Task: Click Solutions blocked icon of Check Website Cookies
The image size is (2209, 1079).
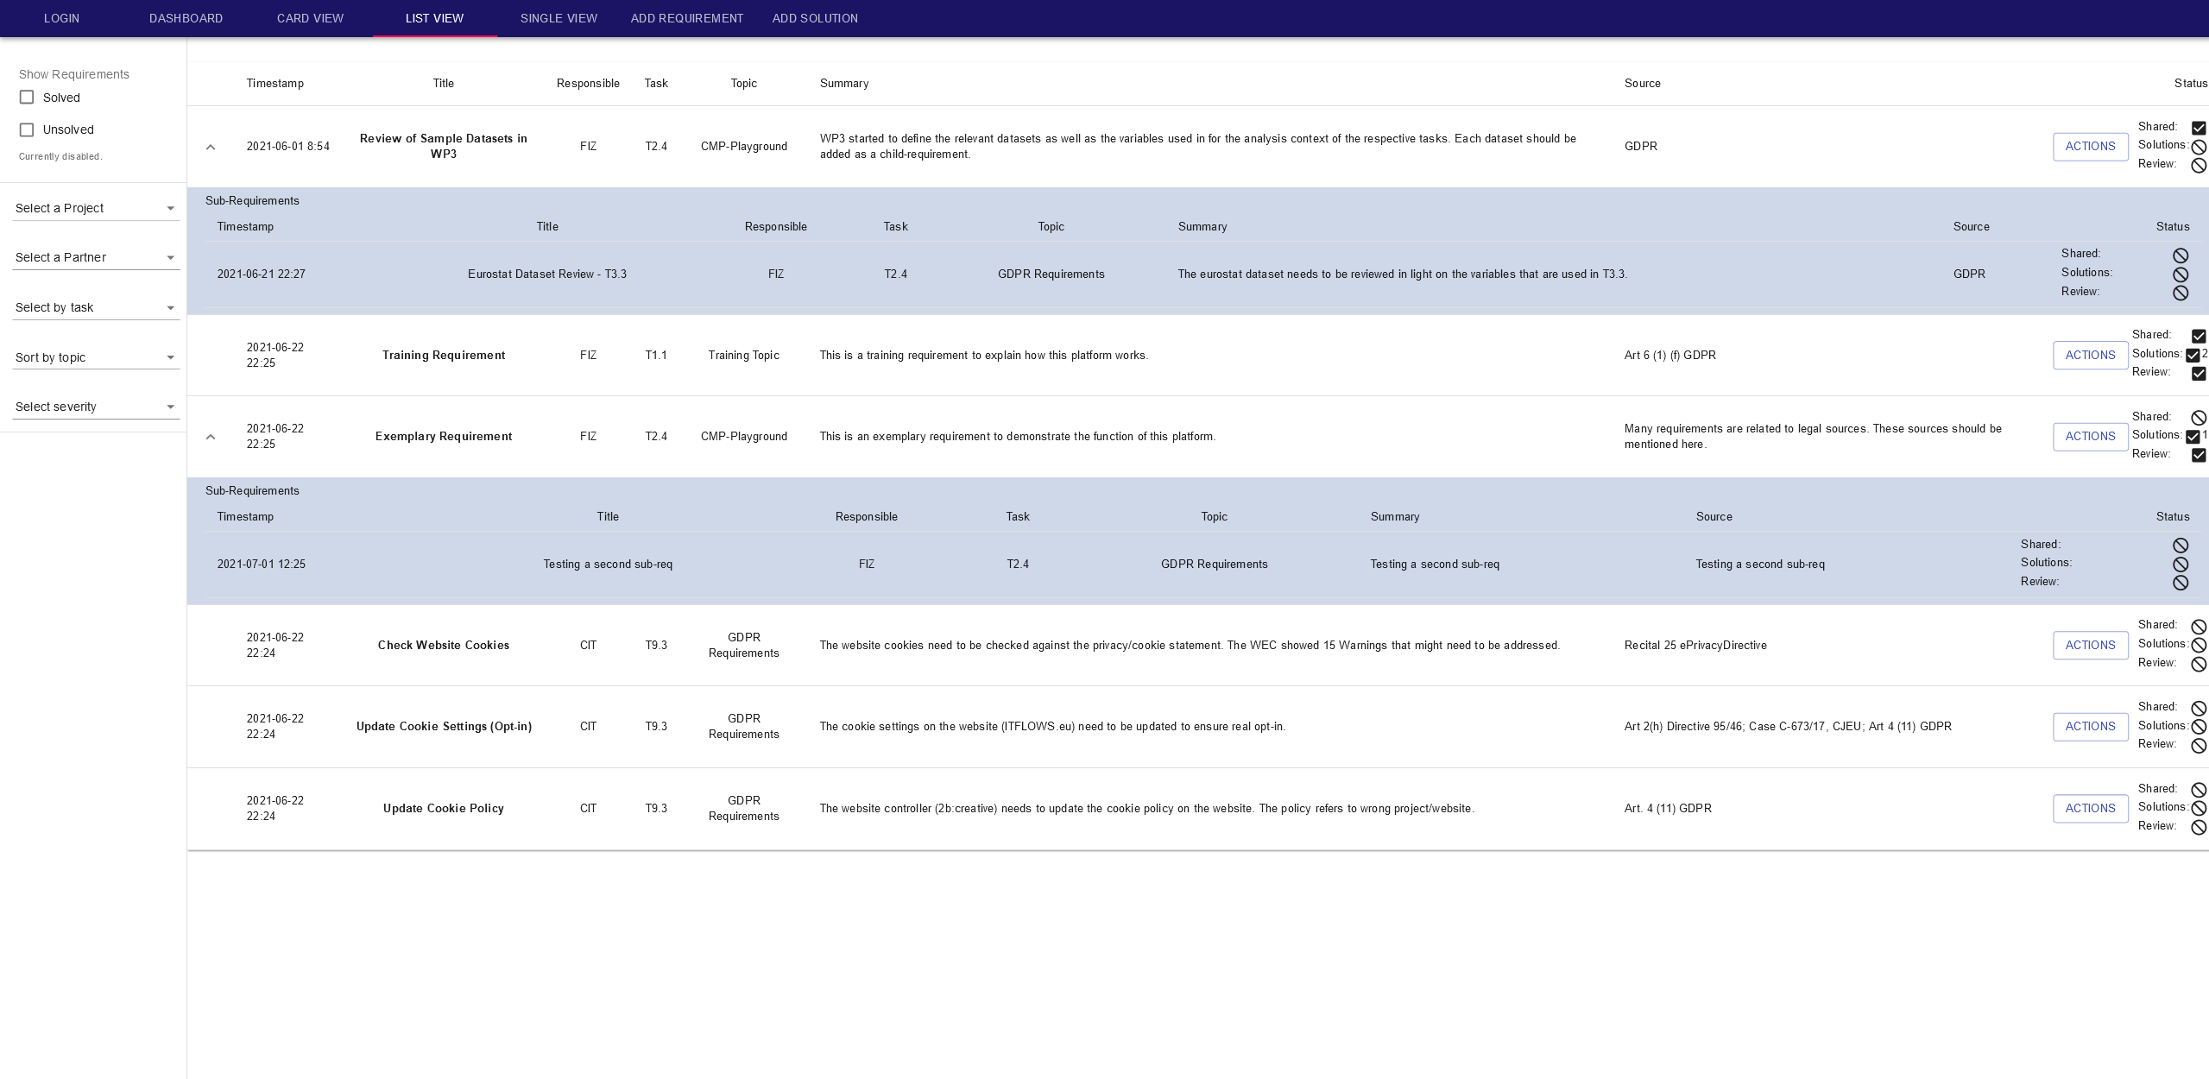Action: [2199, 645]
